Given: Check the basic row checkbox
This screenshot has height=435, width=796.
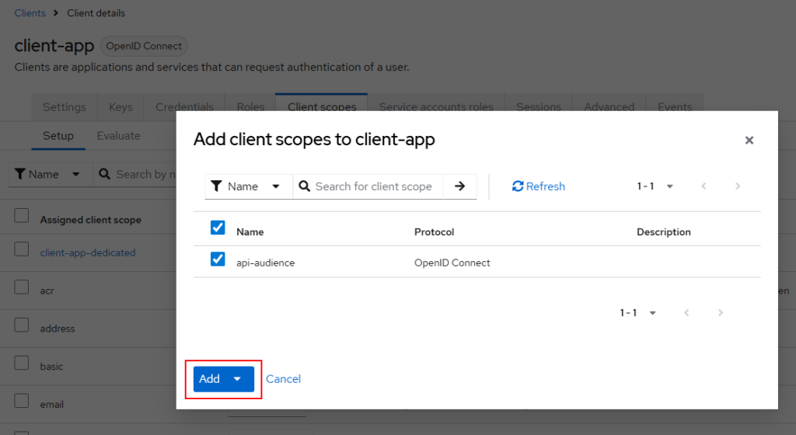Looking at the screenshot, I should click(21, 363).
